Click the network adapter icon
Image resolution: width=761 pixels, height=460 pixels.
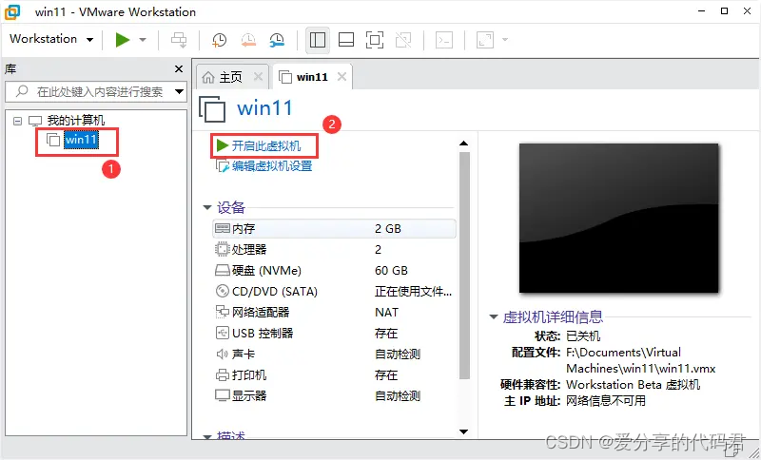click(x=222, y=312)
